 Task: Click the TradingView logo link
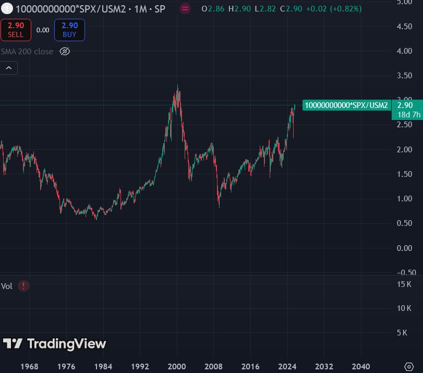[x=54, y=344]
